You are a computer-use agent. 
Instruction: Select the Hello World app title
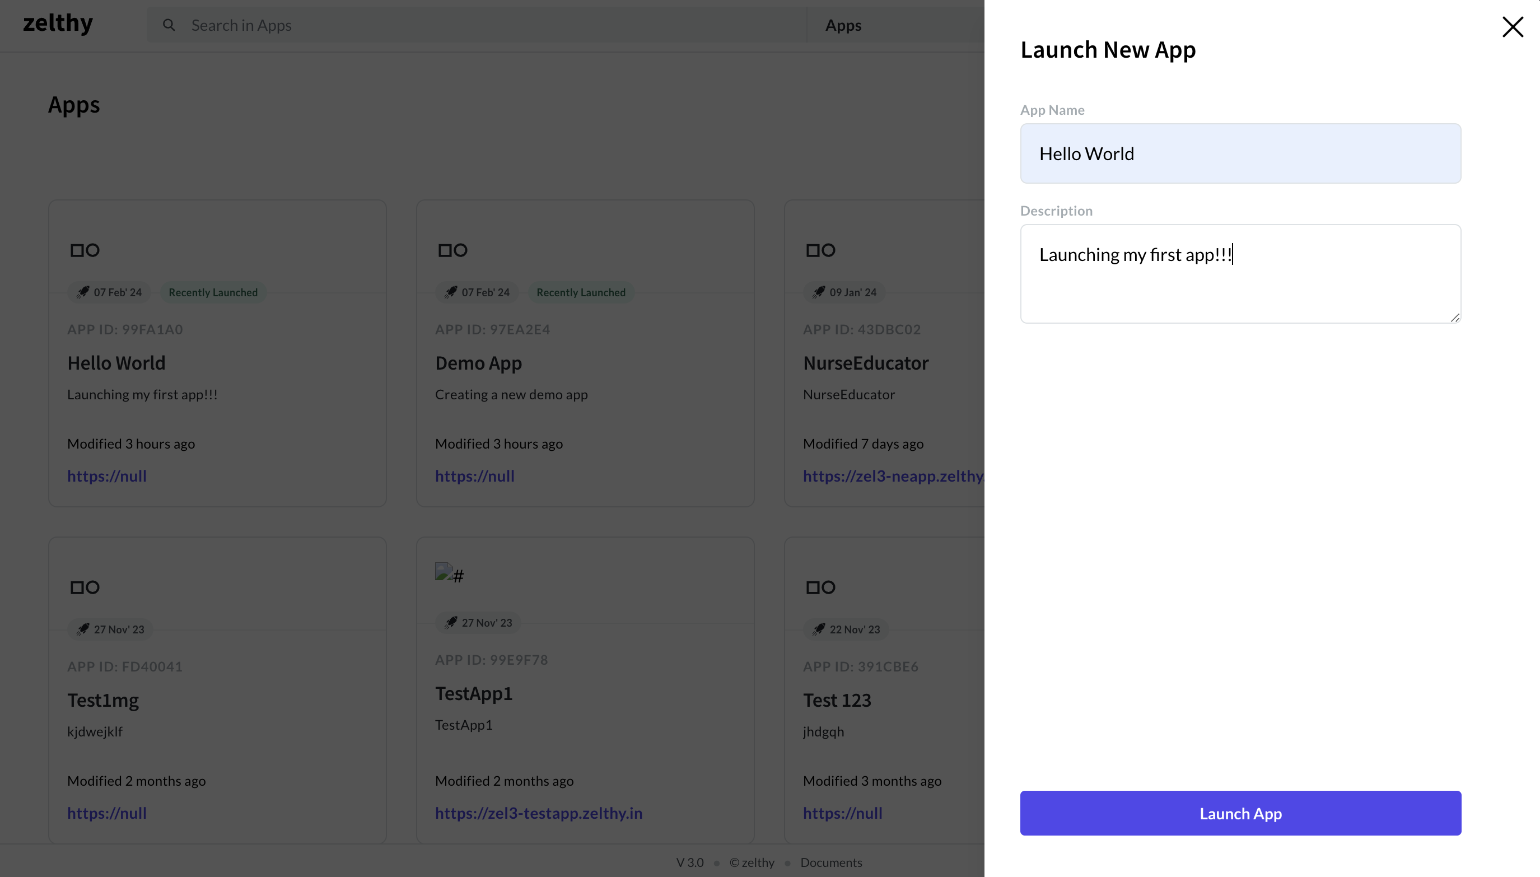(x=116, y=363)
